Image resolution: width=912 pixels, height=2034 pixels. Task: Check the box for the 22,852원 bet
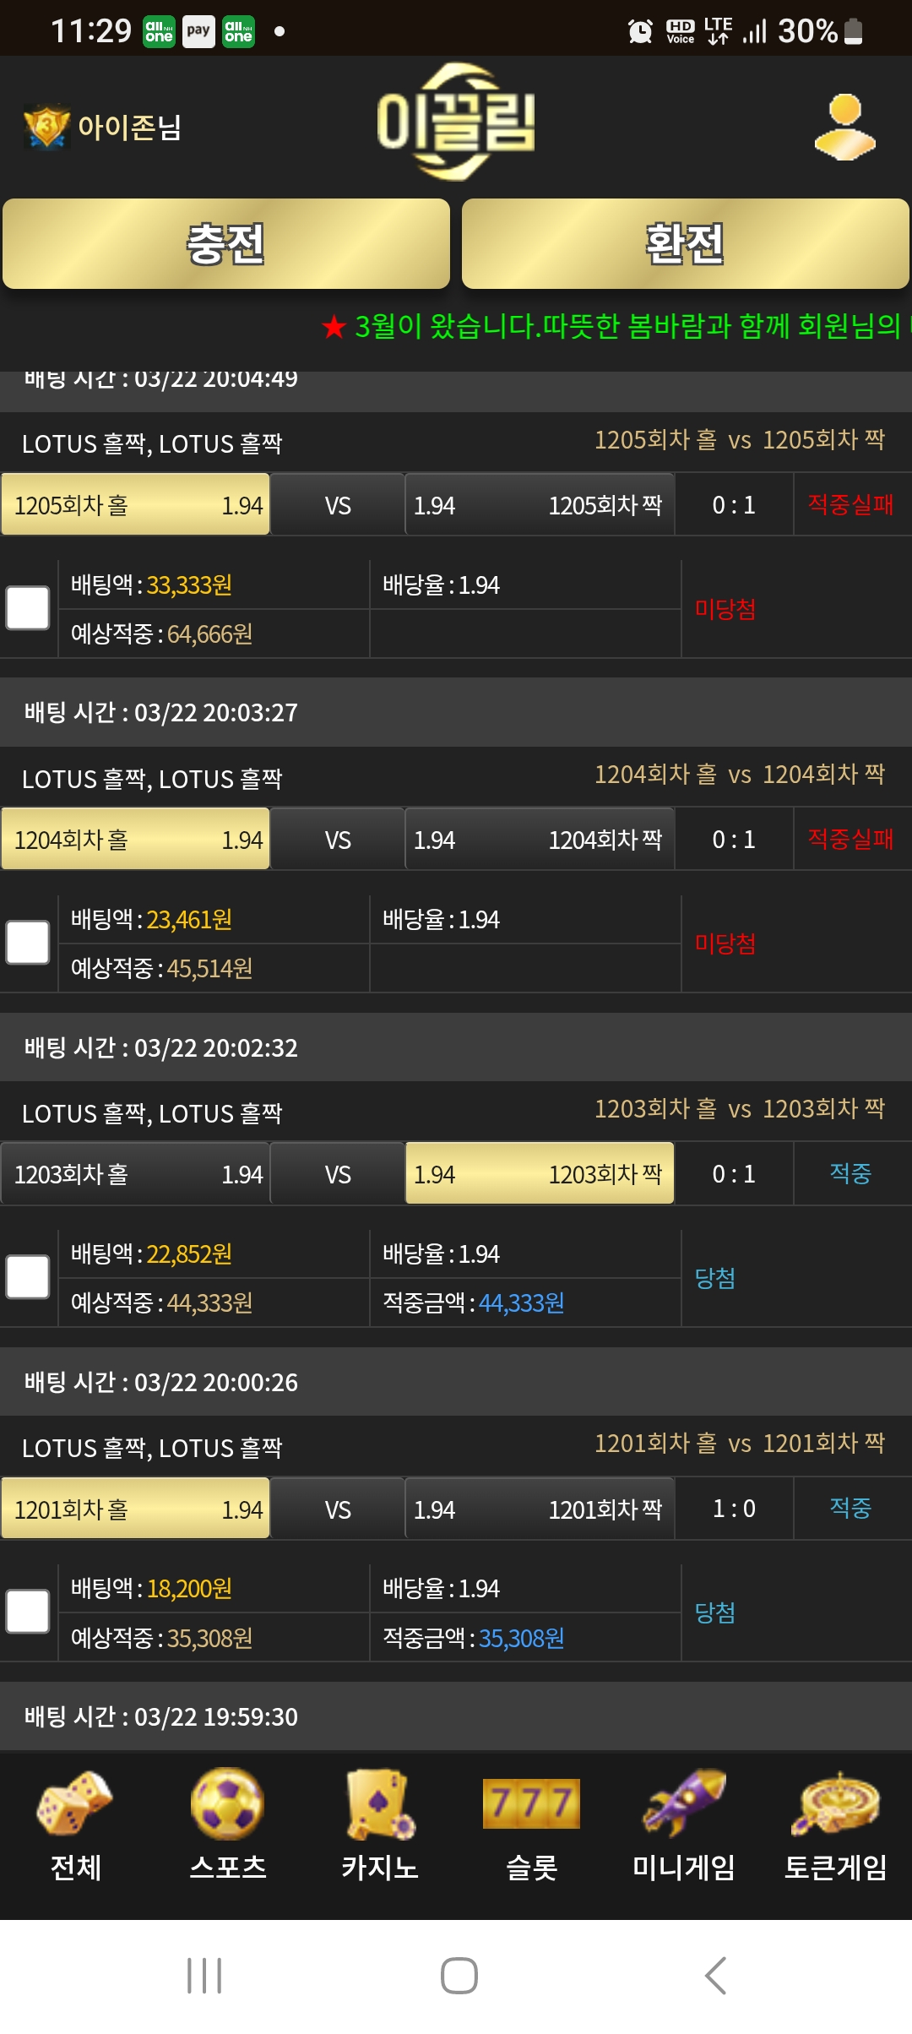coord(28,1277)
